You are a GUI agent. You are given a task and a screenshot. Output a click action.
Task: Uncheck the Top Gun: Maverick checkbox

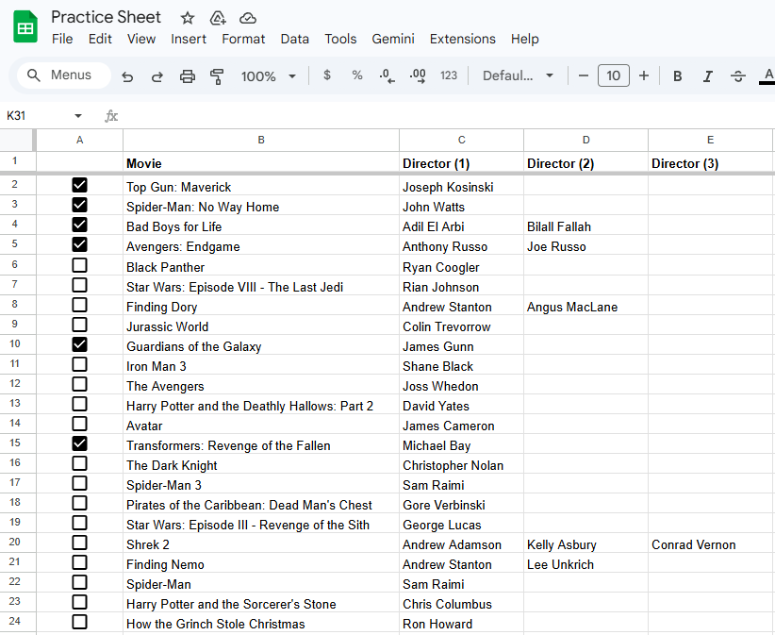pos(79,185)
